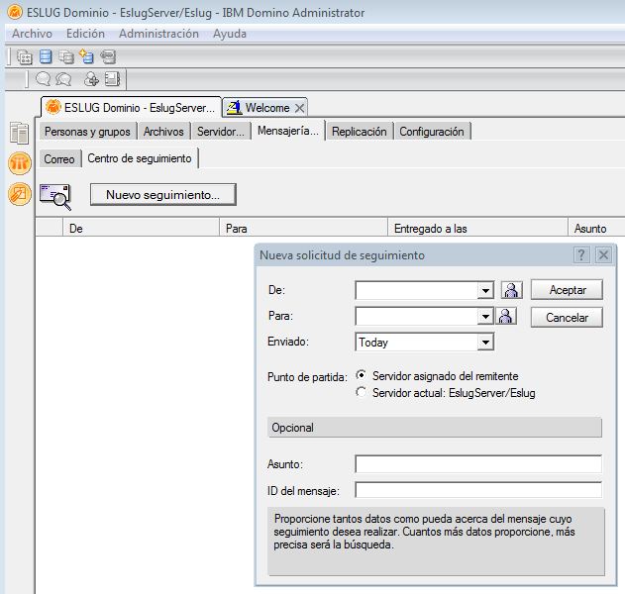Open the Personas y grupos tab
This screenshot has height=594, width=625.
(x=87, y=132)
